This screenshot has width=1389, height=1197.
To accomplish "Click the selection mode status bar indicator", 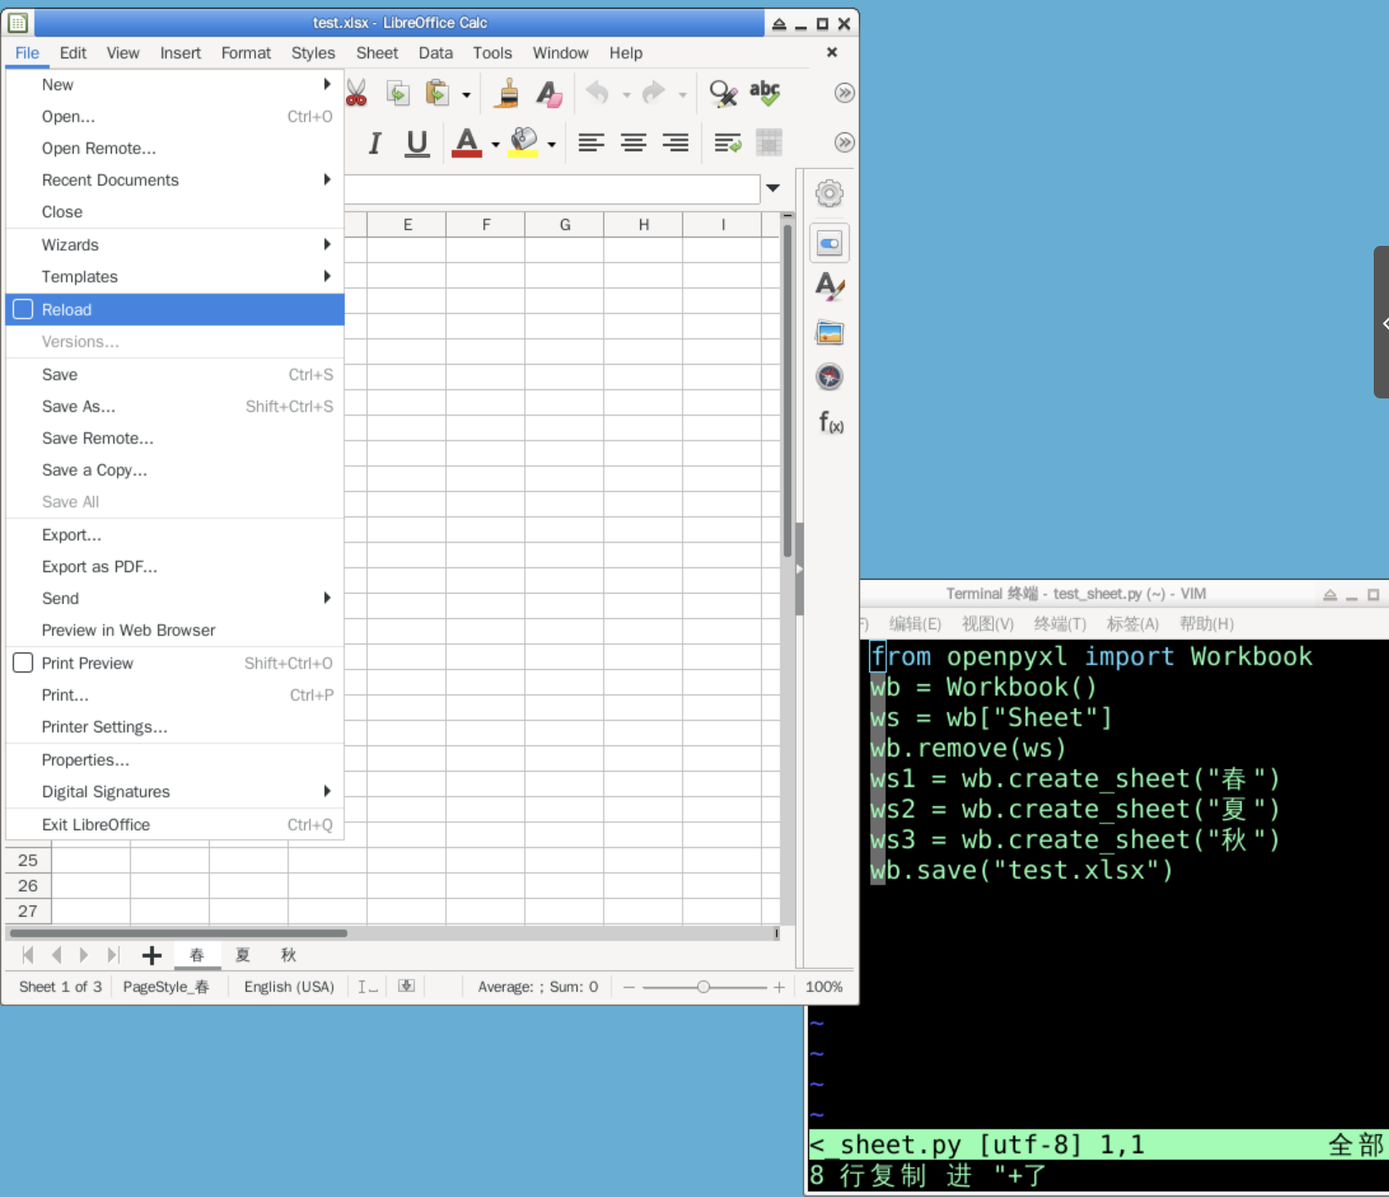I will (367, 987).
